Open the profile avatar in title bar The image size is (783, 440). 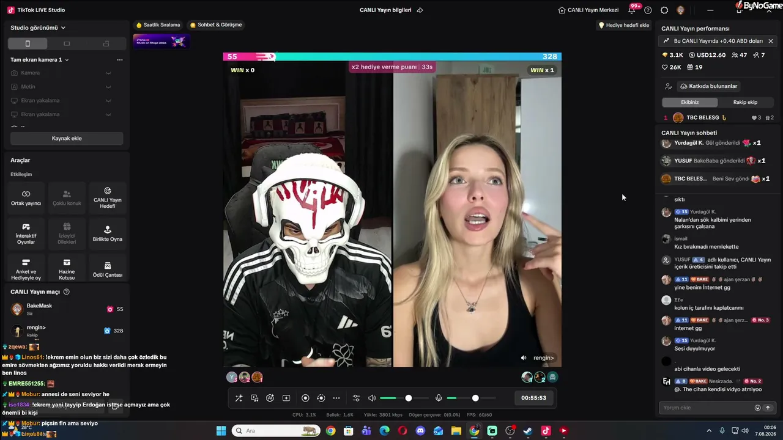681,10
